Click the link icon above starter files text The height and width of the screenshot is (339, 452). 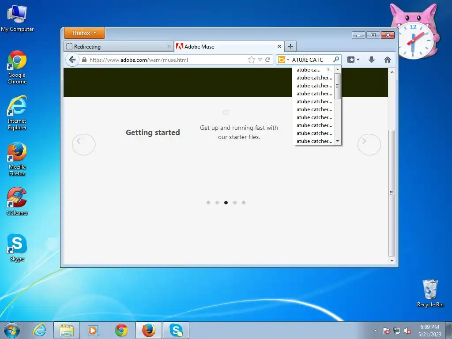click(x=226, y=112)
